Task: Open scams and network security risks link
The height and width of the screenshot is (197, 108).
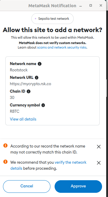Action: coord(62,47)
